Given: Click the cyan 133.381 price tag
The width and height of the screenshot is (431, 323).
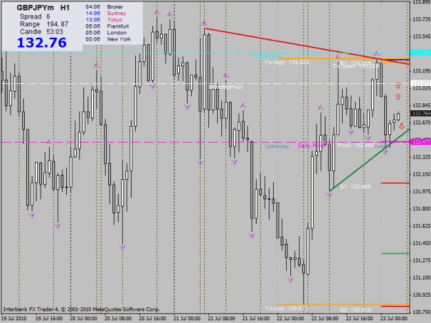Looking at the screenshot, I should coord(420,52).
